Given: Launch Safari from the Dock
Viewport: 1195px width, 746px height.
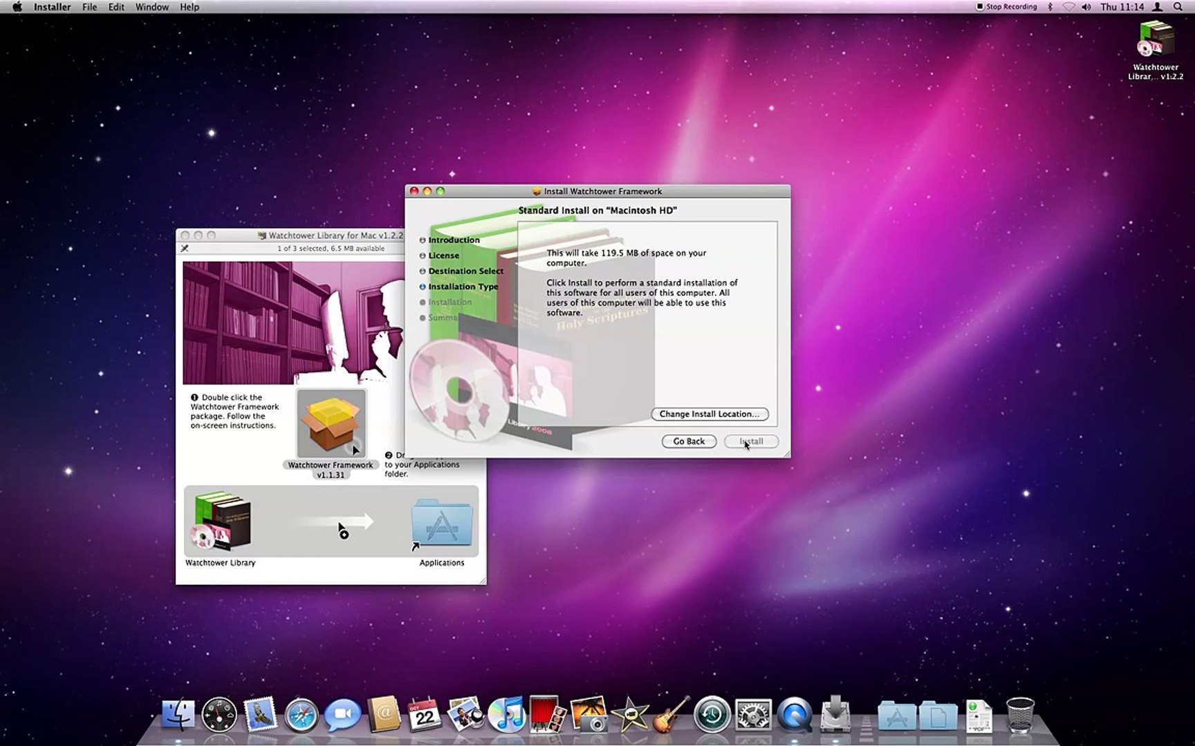Looking at the screenshot, I should pyautogui.click(x=302, y=716).
